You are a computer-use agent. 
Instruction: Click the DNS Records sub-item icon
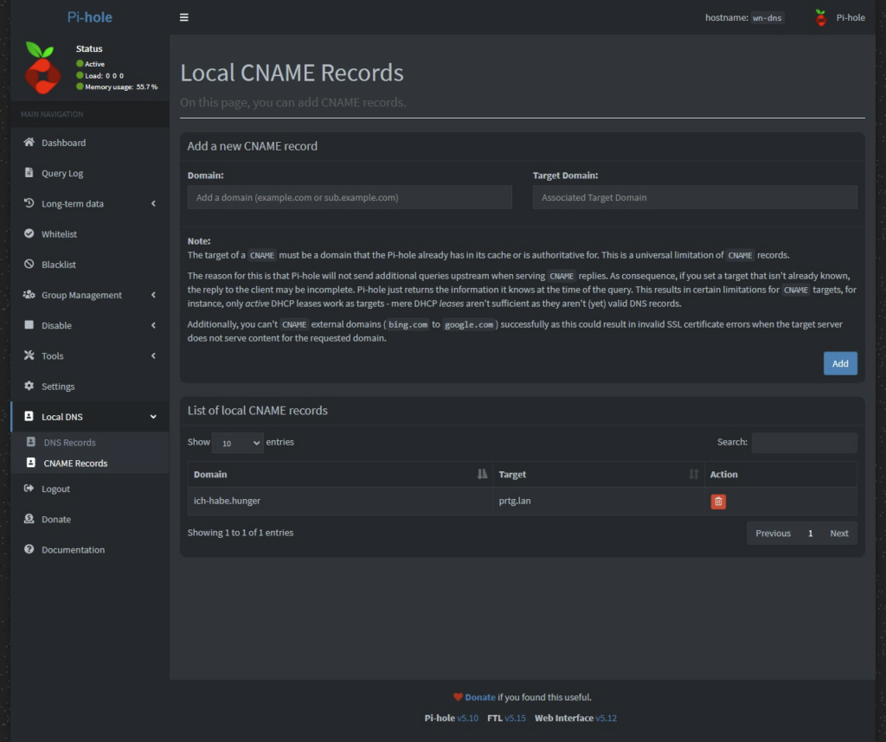click(x=31, y=442)
